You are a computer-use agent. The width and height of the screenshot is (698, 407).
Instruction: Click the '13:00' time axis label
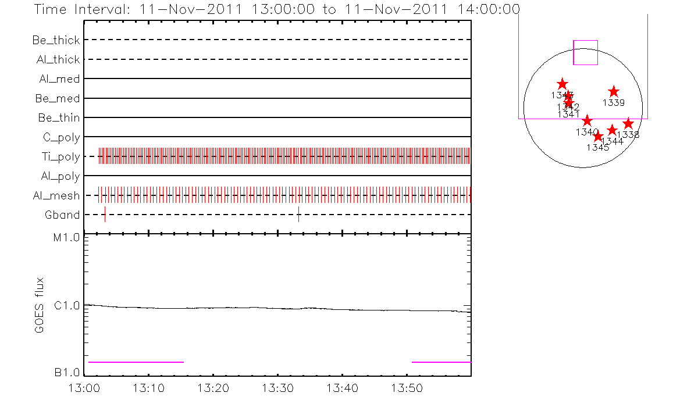click(85, 388)
